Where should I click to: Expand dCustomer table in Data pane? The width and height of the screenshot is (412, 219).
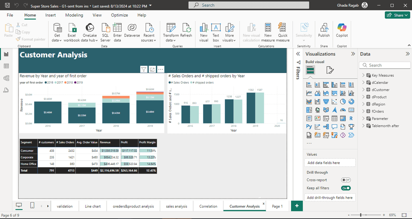[363, 89]
